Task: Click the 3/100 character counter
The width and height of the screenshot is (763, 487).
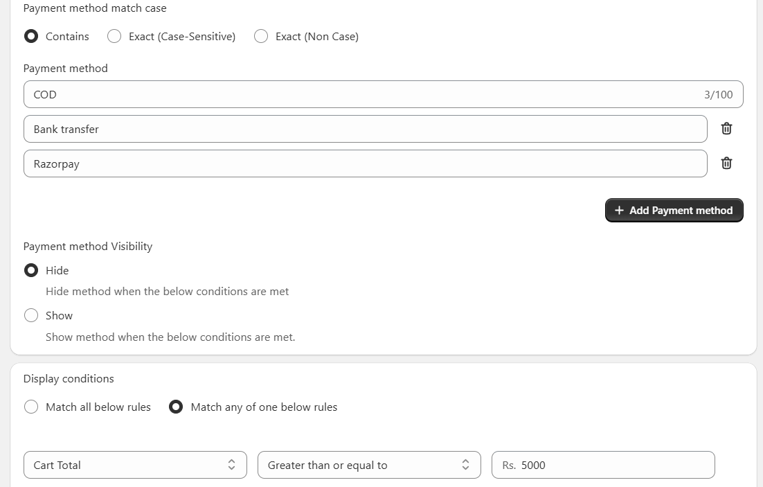Action: pos(718,95)
